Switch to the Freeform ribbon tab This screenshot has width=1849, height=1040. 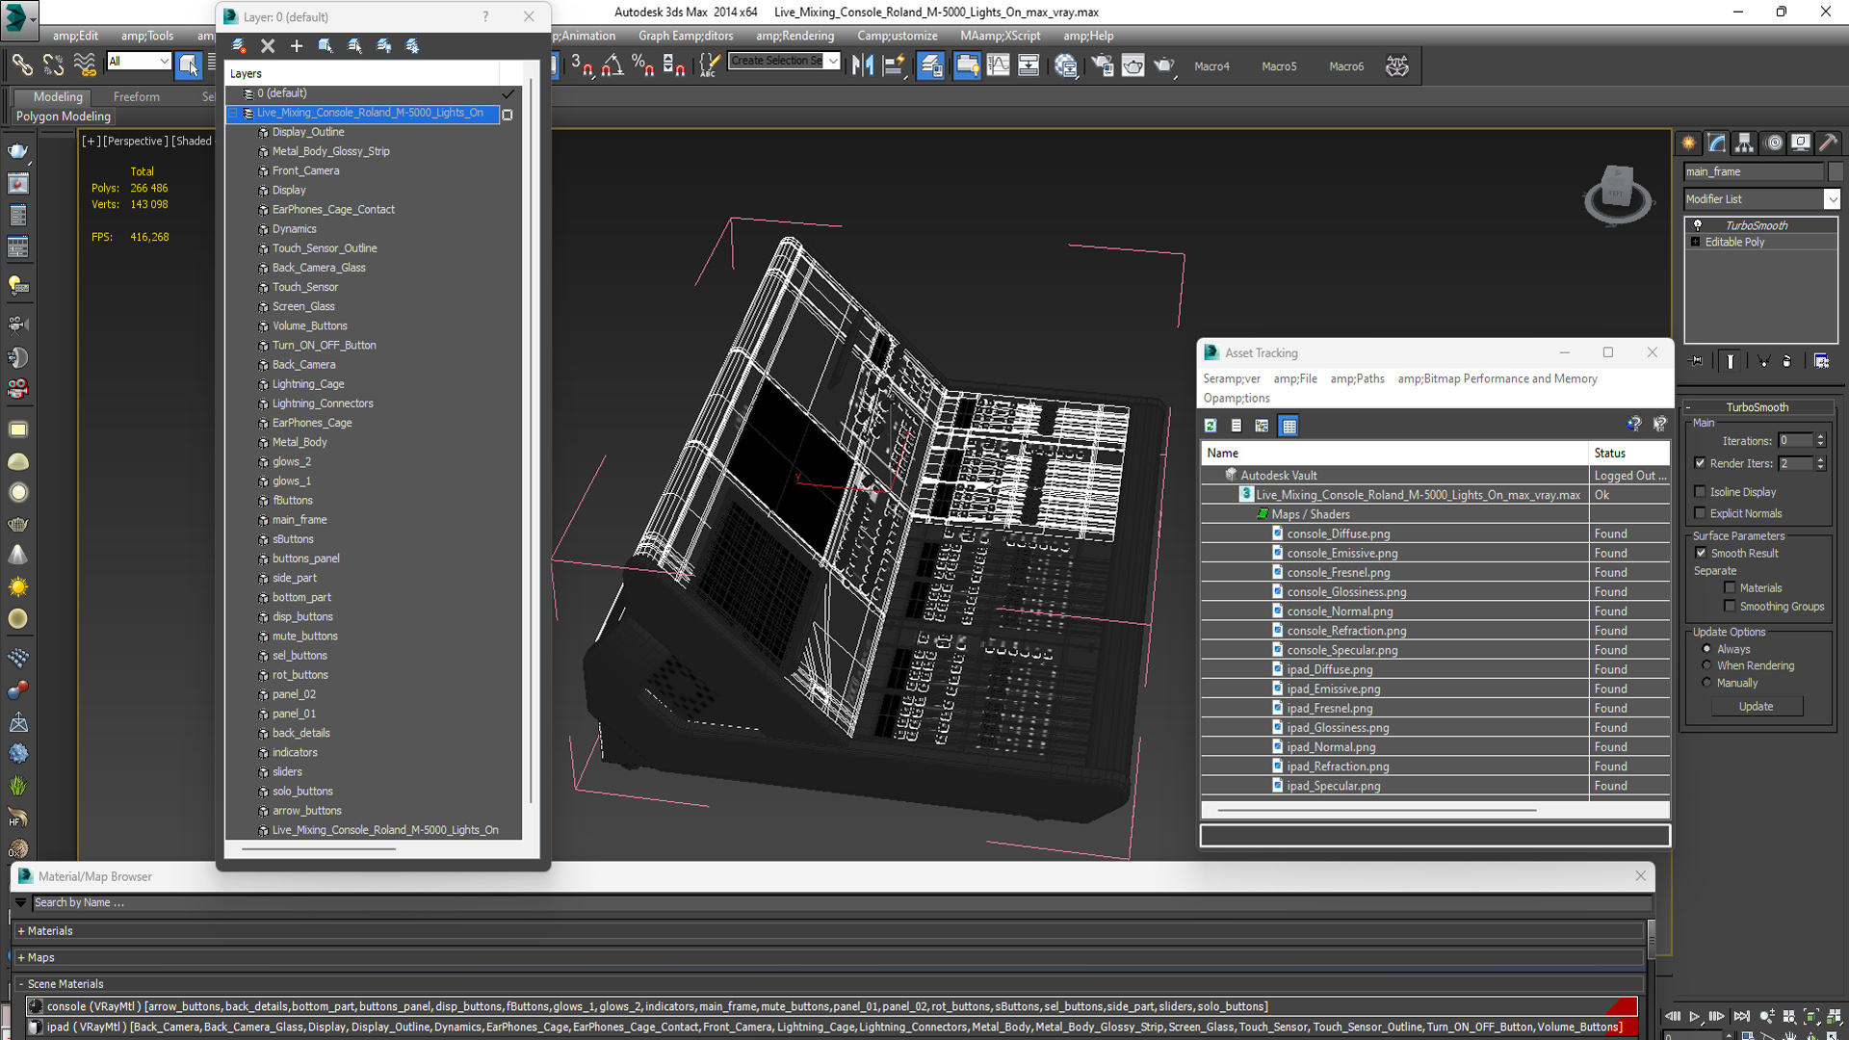pyautogui.click(x=137, y=96)
